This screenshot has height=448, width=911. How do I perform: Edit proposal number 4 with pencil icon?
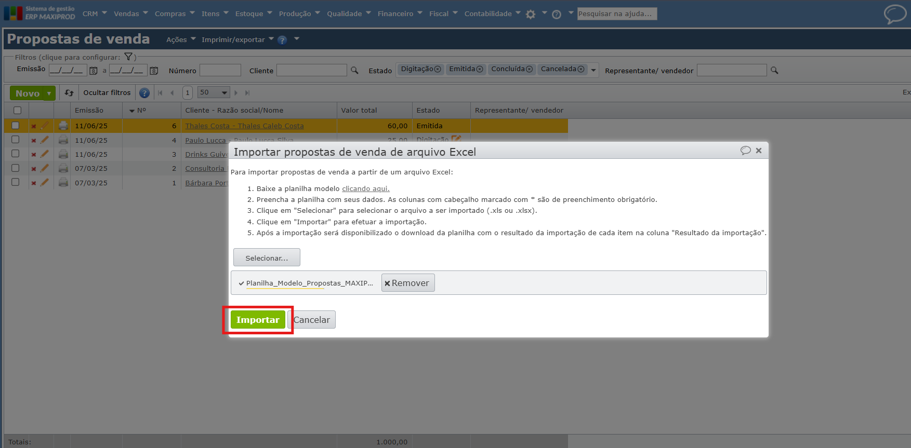coord(45,140)
